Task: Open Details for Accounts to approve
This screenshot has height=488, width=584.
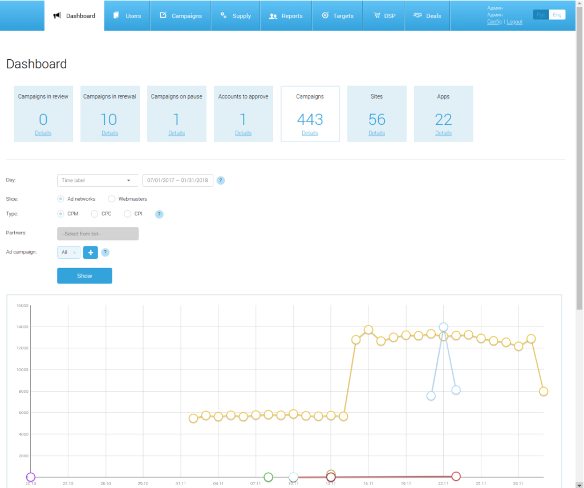Action: click(243, 133)
